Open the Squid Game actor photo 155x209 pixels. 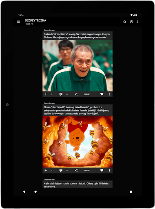(x=77, y=66)
